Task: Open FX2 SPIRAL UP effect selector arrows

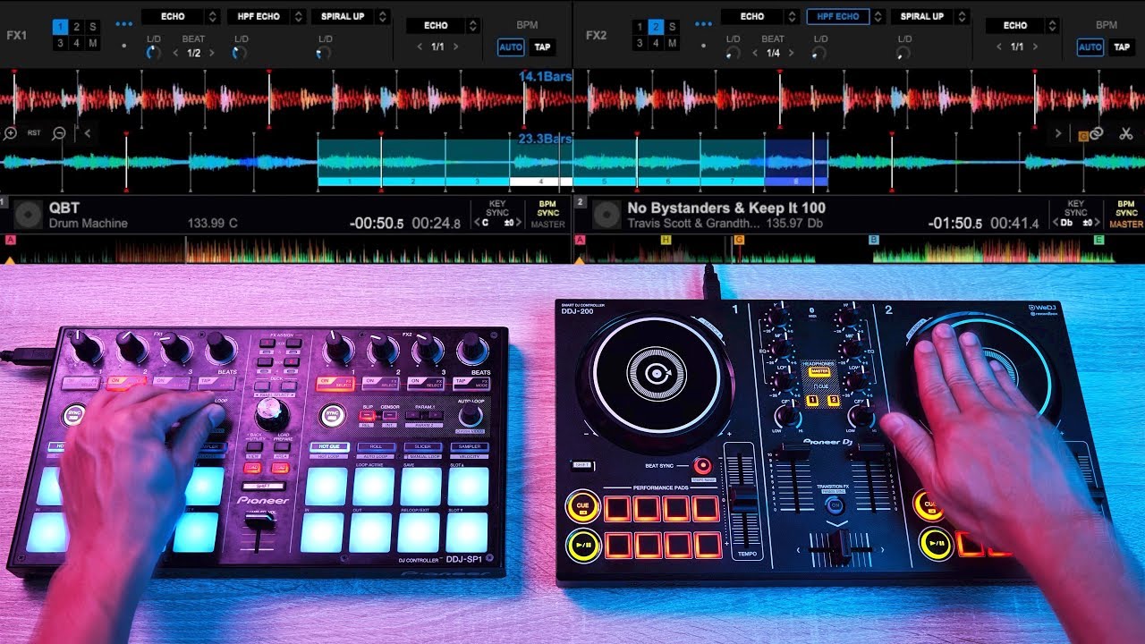Action: [x=963, y=16]
